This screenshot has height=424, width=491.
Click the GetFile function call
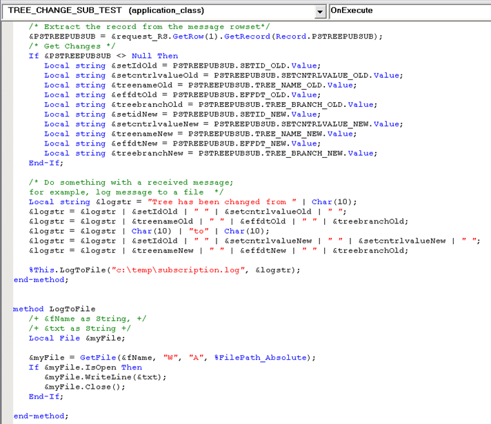[x=98, y=357]
